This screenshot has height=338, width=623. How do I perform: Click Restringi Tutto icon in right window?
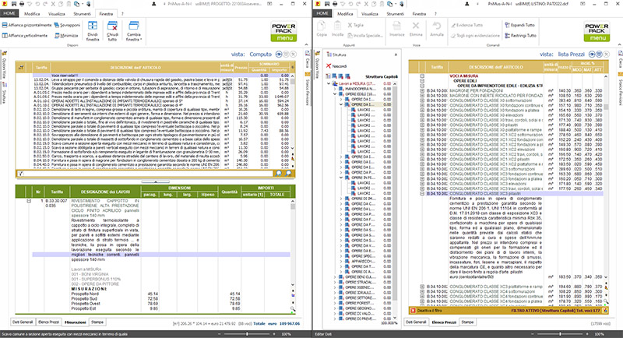click(508, 35)
